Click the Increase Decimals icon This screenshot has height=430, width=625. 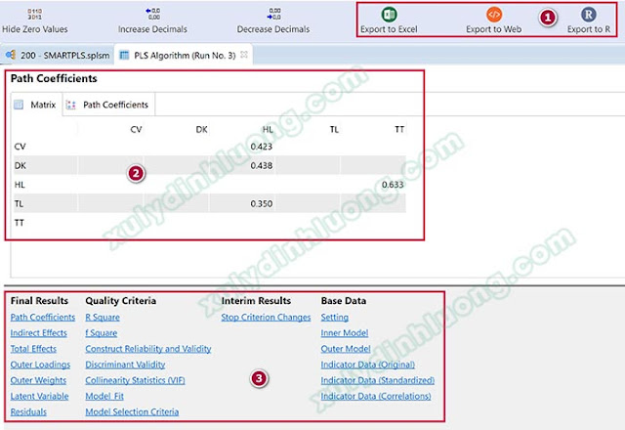pyautogui.click(x=152, y=14)
